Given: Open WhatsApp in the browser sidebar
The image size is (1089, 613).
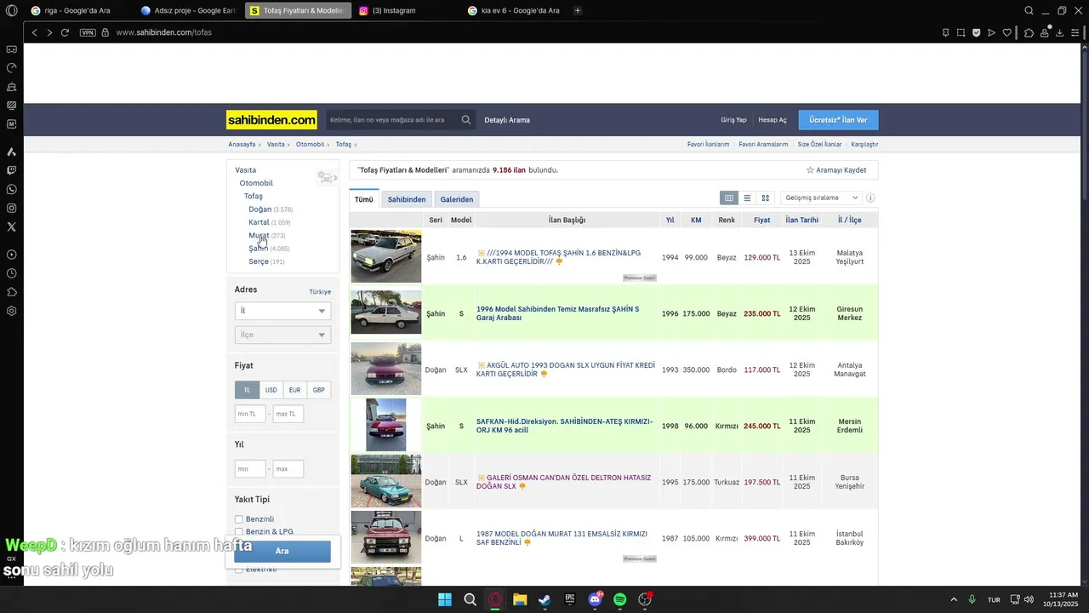Looking at the screenshot, I should click(12, 189).
